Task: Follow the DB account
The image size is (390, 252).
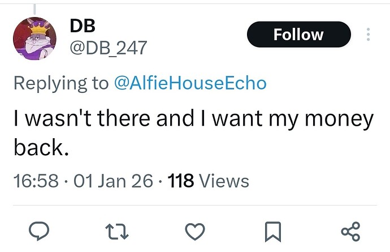Action: point(298,35)
